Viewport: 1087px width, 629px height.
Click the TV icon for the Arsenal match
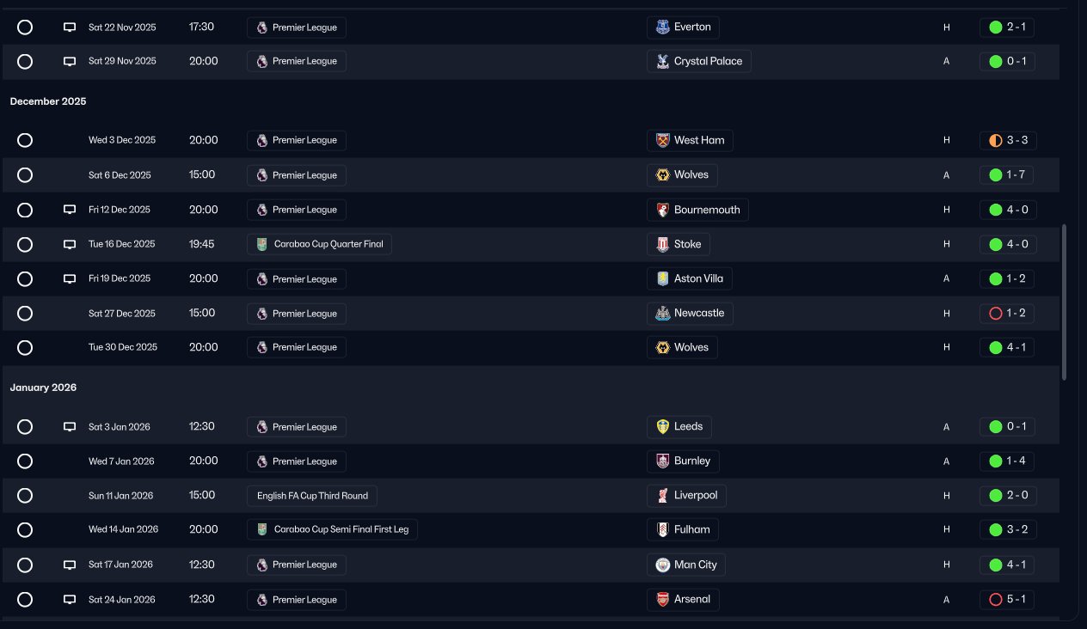(x=70, y=599)
